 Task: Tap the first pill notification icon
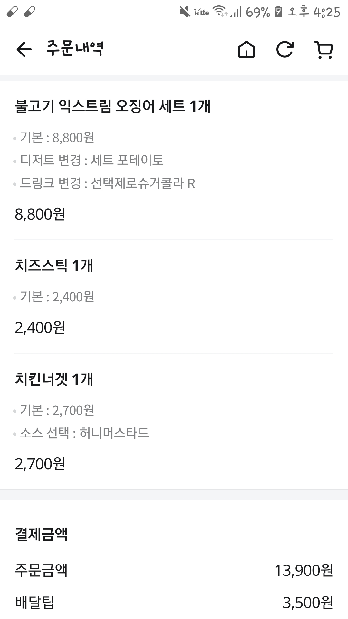(x=12, y=12)
